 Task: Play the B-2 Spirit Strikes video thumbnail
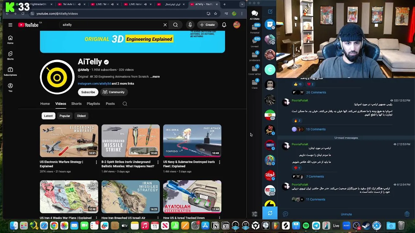(131, 141)
